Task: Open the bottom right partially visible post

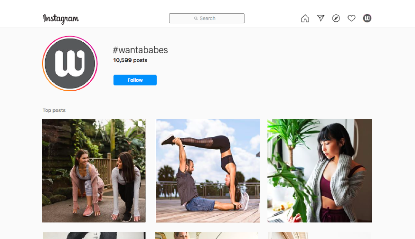Action: coord(320,236)
